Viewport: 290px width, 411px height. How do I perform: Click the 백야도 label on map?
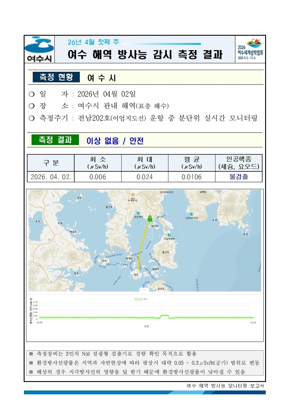129,259
